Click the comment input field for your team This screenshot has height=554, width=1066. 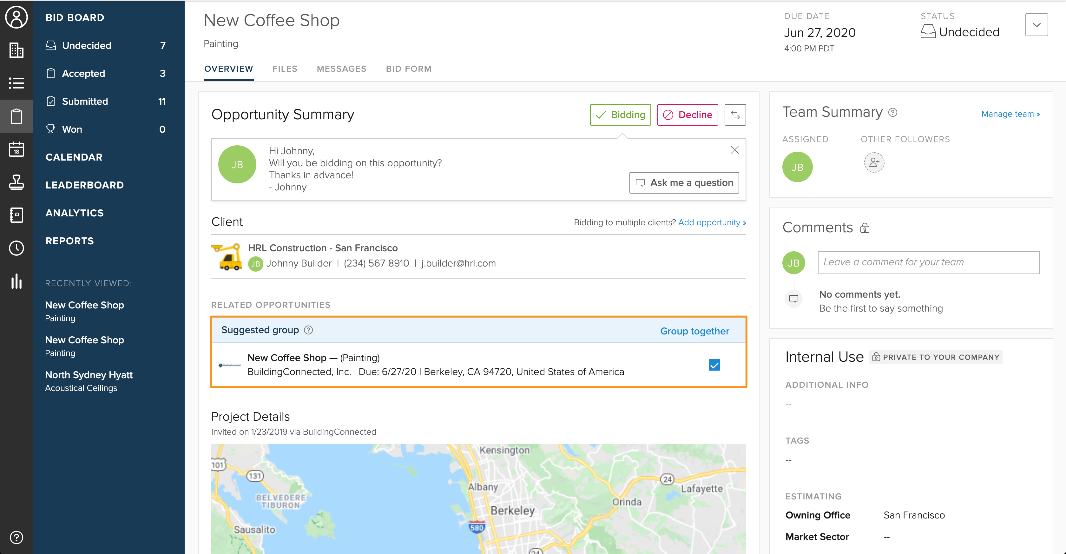pyautogui.click(x=928, y=262)
